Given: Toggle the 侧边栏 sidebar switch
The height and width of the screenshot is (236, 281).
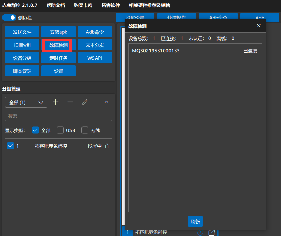Looking at the screenshot, I should click(9, 18).
